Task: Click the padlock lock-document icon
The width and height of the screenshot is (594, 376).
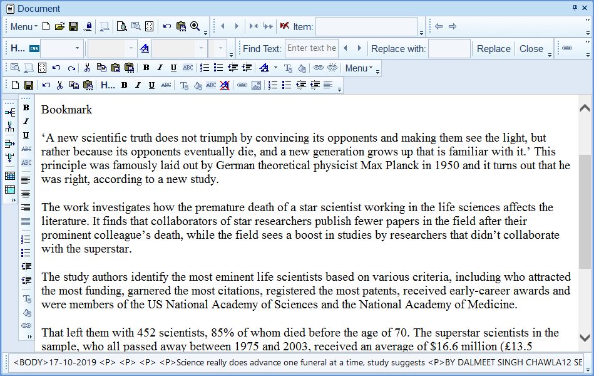Action: click(x=88, y=26)
